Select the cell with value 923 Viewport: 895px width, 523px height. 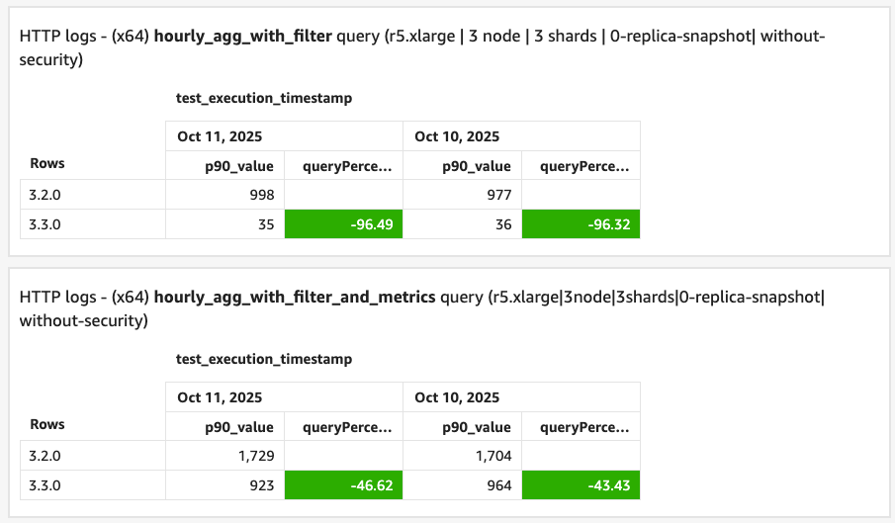point(224,485)
